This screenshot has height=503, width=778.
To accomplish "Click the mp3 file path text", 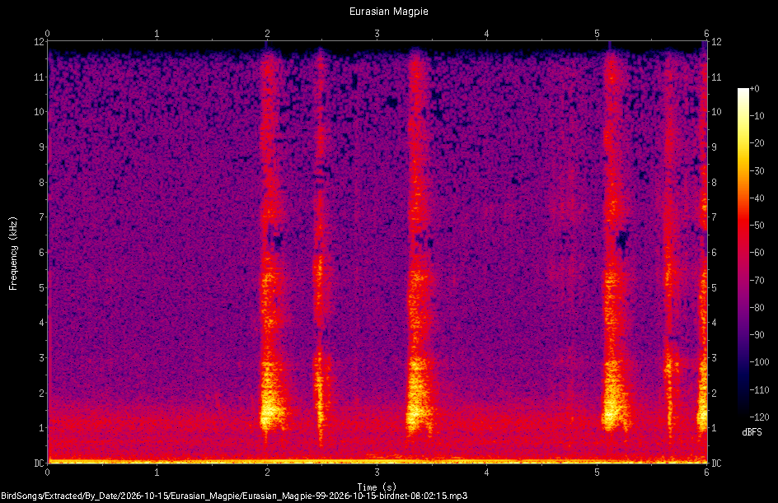I will [x=234, y=496].
